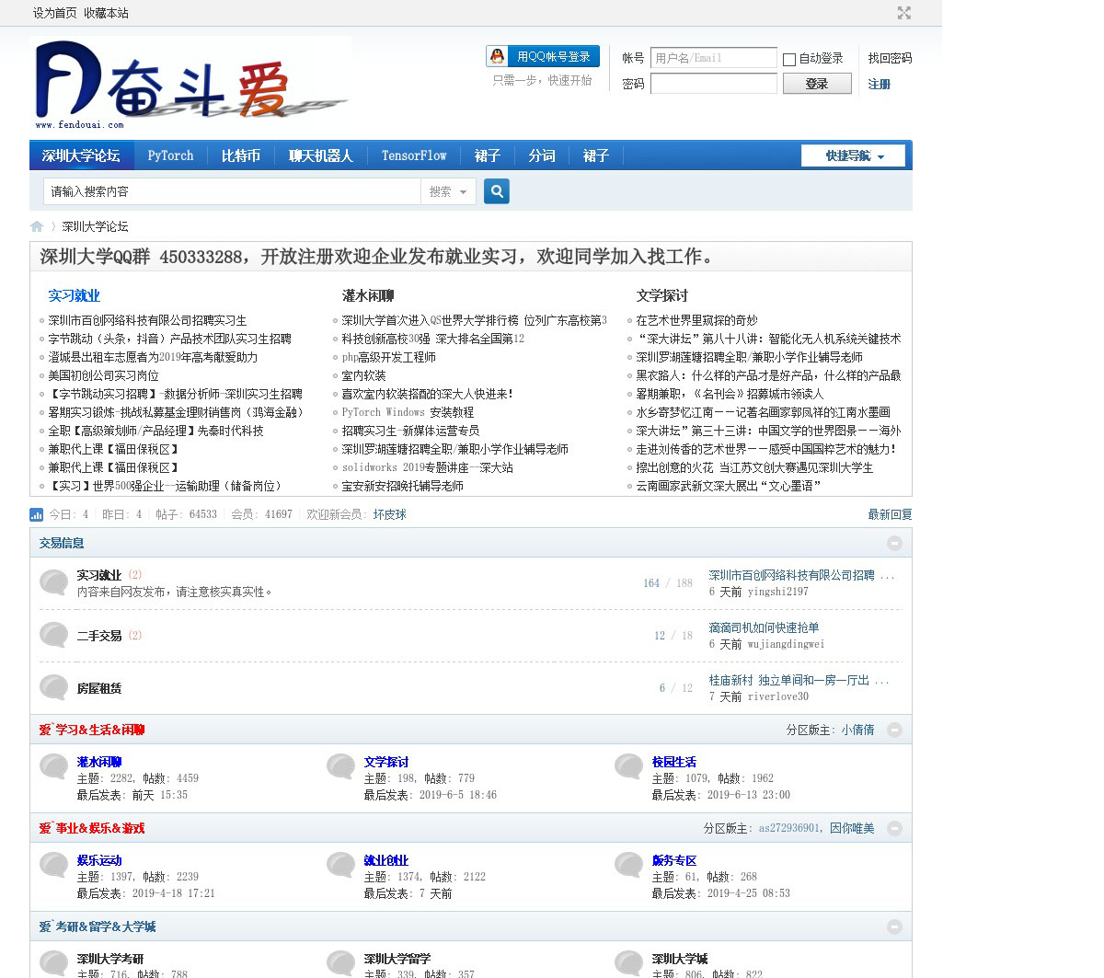
Task: Open the 快捷导航 dropdown
Action: click(x=853, y=156)
